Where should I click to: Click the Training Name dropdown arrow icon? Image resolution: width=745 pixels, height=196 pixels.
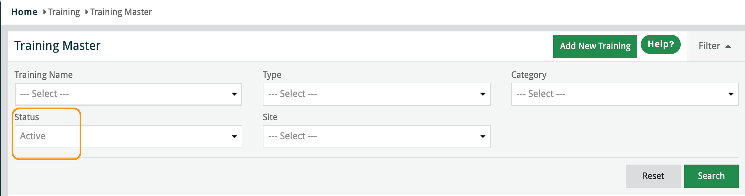234,94
